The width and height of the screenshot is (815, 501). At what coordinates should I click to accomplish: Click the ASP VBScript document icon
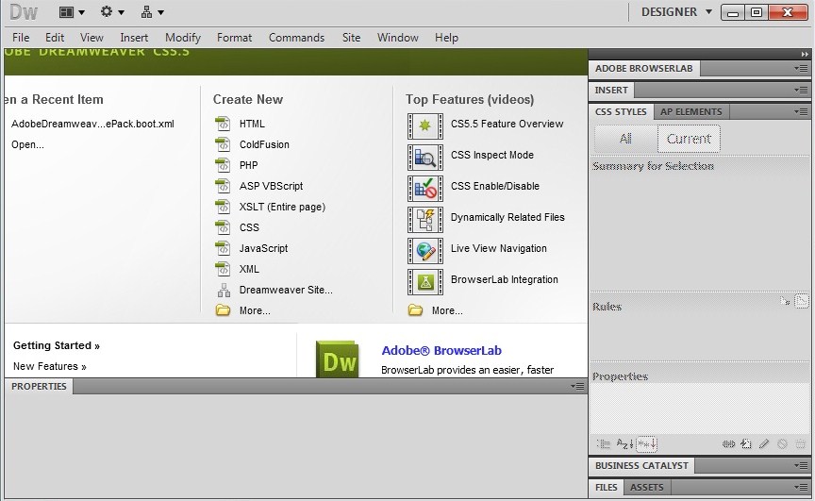[223, 186]
